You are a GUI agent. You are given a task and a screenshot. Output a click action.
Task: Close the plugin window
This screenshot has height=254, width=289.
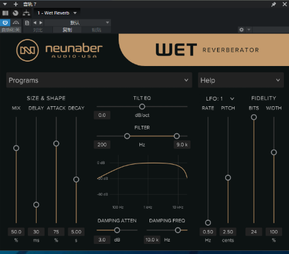tap(285, 4)
